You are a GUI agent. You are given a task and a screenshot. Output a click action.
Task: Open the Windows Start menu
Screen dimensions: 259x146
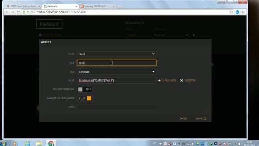pos(3,143)
